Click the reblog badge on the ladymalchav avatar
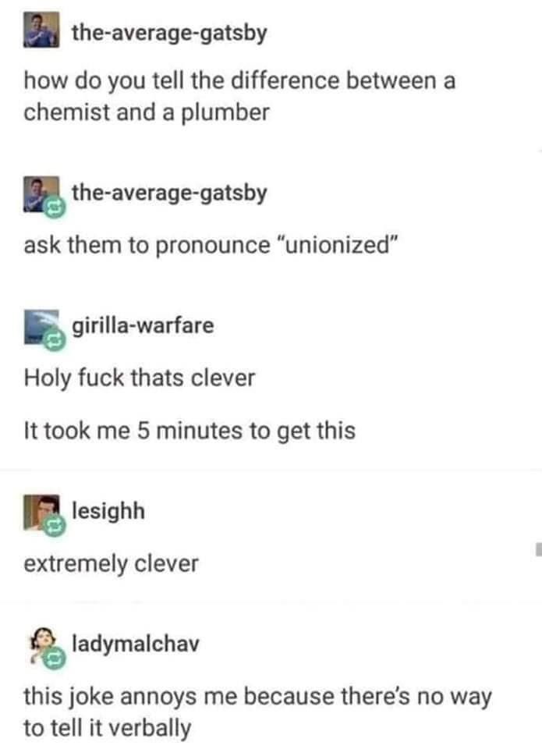This screenshot has height=749, width=542. point(55,658)
